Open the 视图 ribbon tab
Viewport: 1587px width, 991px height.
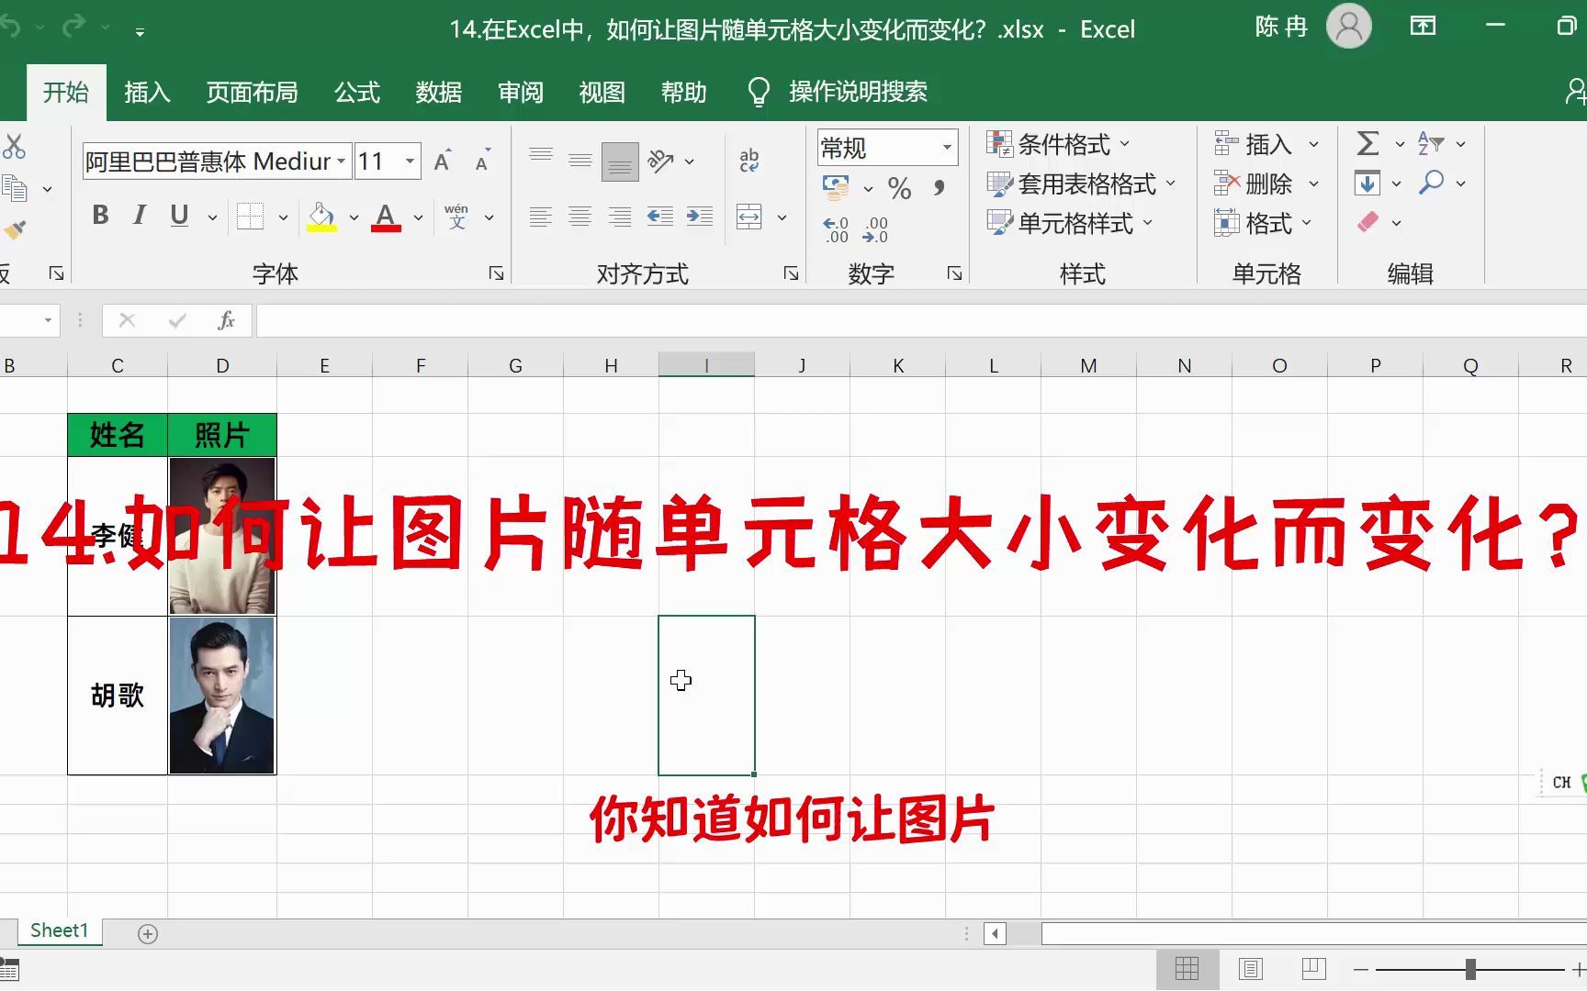(x=602, y=92)
